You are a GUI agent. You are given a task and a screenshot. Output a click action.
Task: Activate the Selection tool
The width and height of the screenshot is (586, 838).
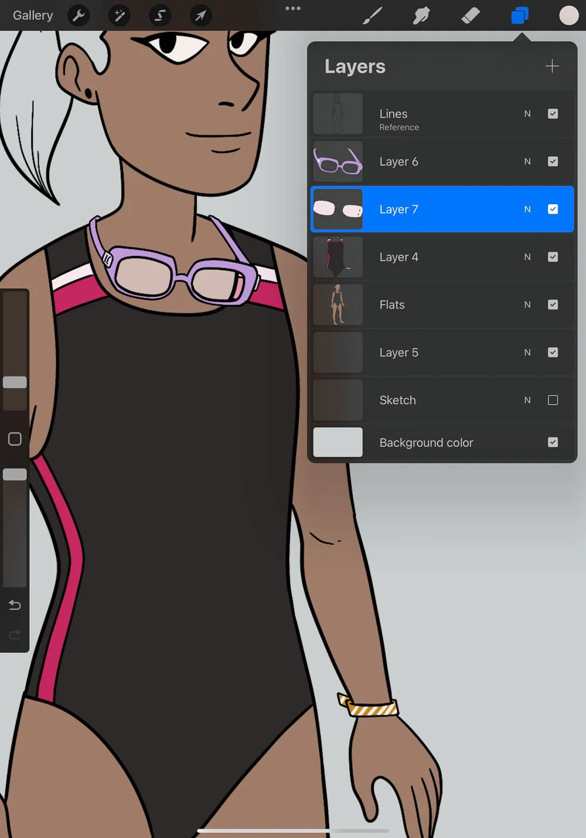pyautogui.click(x=159, y=16)
